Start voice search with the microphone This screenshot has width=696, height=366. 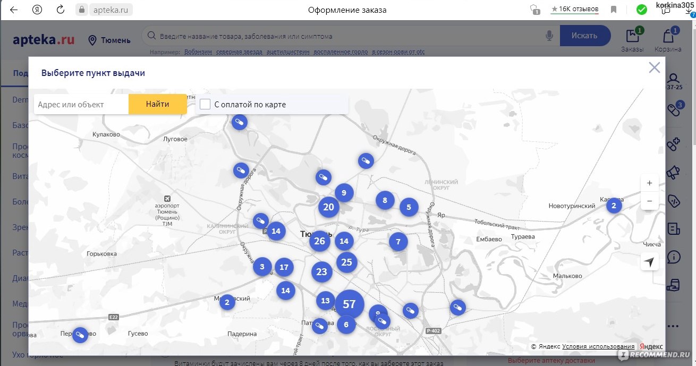pyautogui.click(x=549, y=36)
